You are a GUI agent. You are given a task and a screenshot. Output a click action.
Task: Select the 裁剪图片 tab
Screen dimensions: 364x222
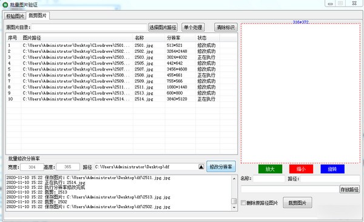click(x=38, y=16)
